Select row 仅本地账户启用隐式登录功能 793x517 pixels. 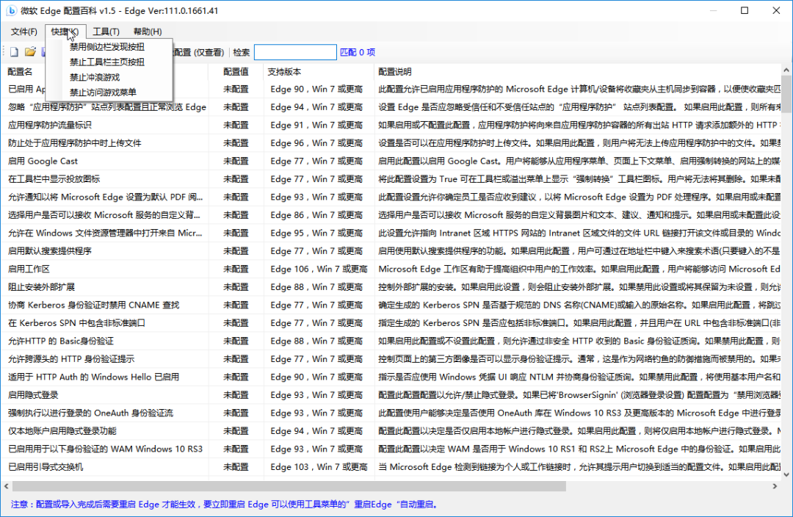(391, 431)
